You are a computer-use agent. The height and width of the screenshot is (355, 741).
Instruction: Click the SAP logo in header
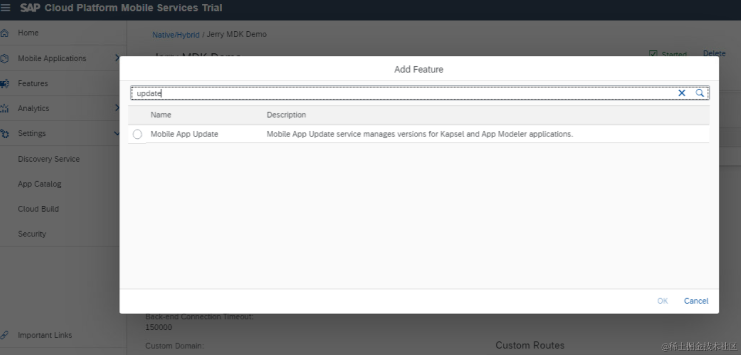[30, 8]
